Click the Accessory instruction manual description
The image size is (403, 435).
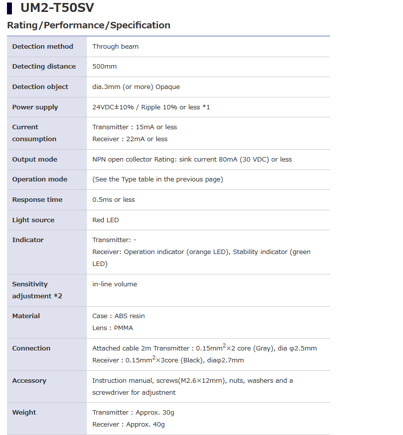tap(192, 387)
